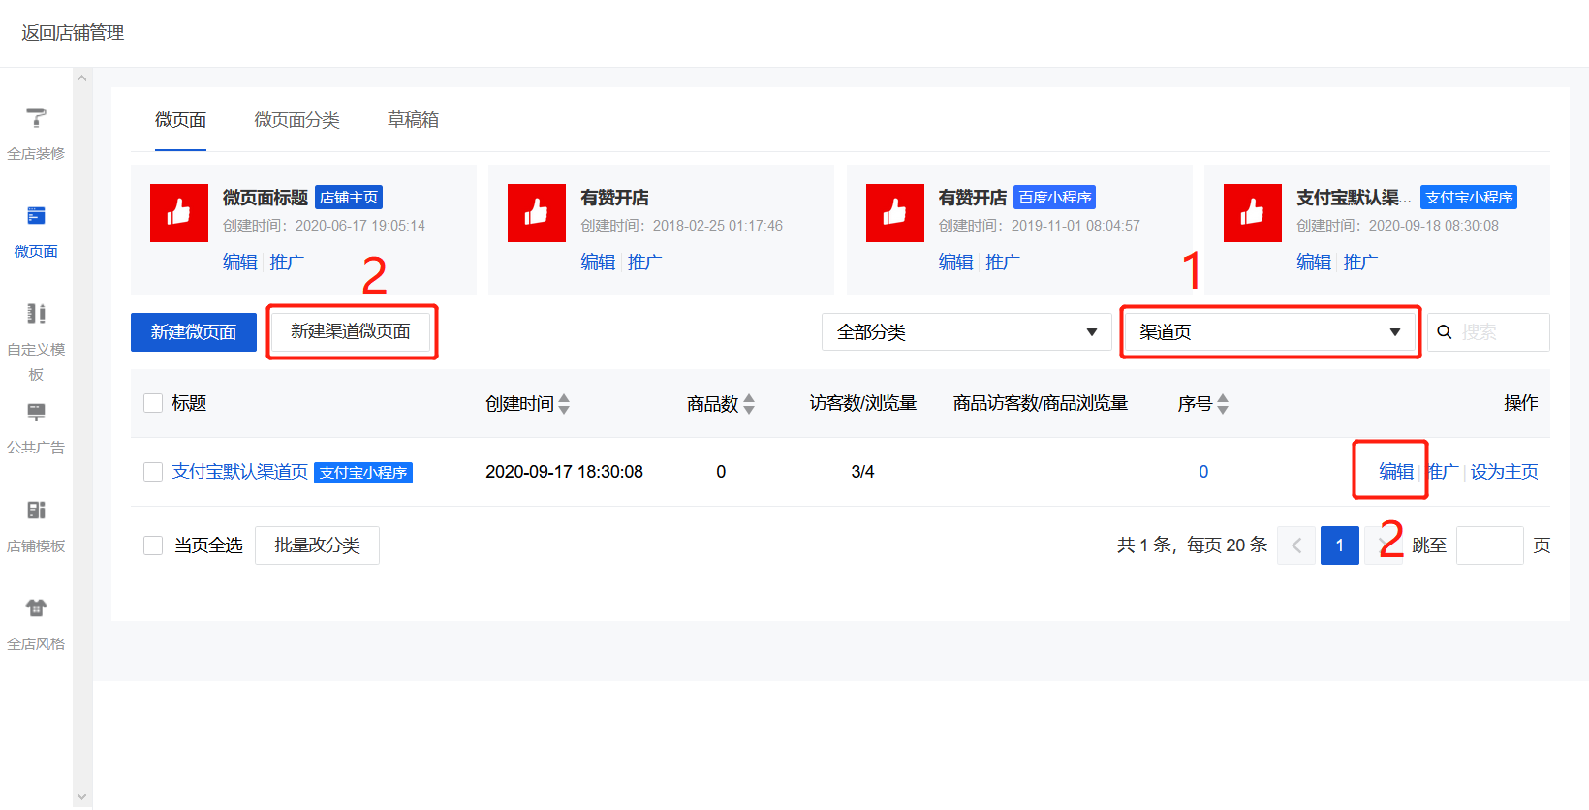Viewport: 1589px width, 810px height.
Task: Open 公共广告 billboard icon
Action: pyautogui.click(x=36, y=412)
